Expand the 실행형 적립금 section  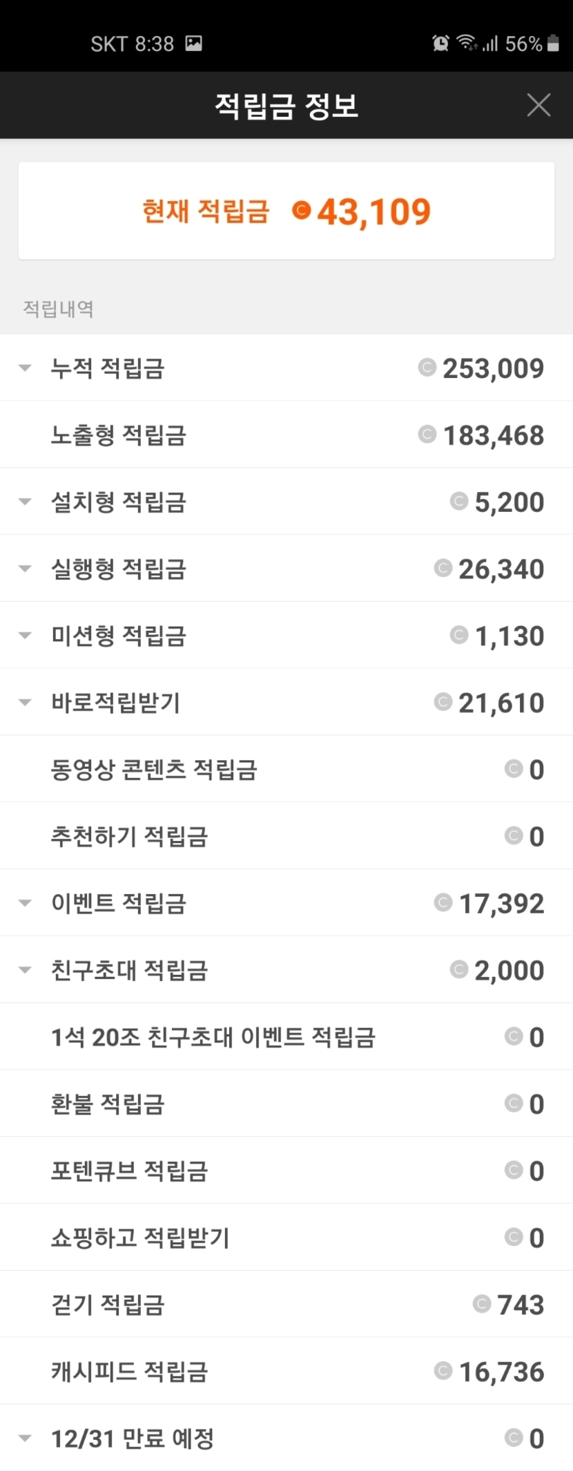(25, 569)
